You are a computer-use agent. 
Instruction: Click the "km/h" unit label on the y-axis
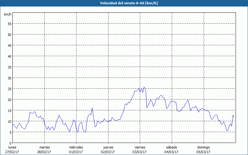(x=7, y=15)
